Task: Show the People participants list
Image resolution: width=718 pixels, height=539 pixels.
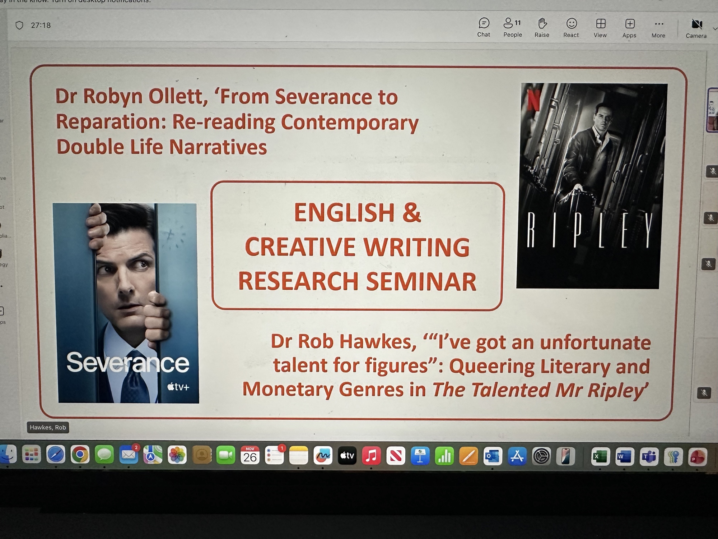Action: click(x=512, y=27)
